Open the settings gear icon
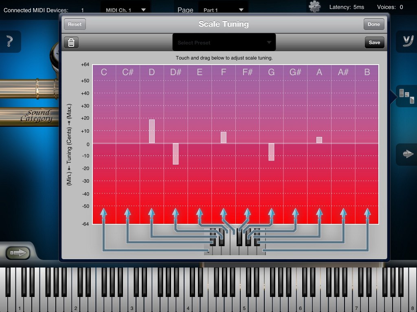 coord(314,6)
